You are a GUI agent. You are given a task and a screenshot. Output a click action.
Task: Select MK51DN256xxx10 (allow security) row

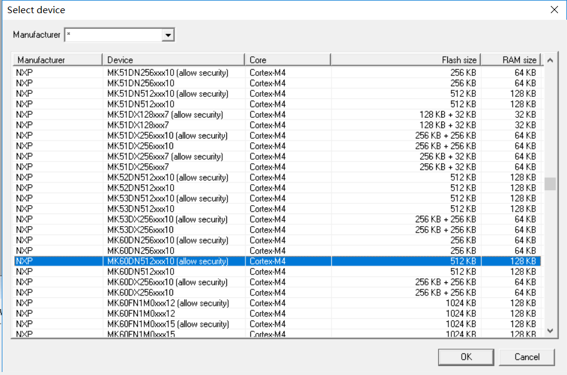click(277, 72)
